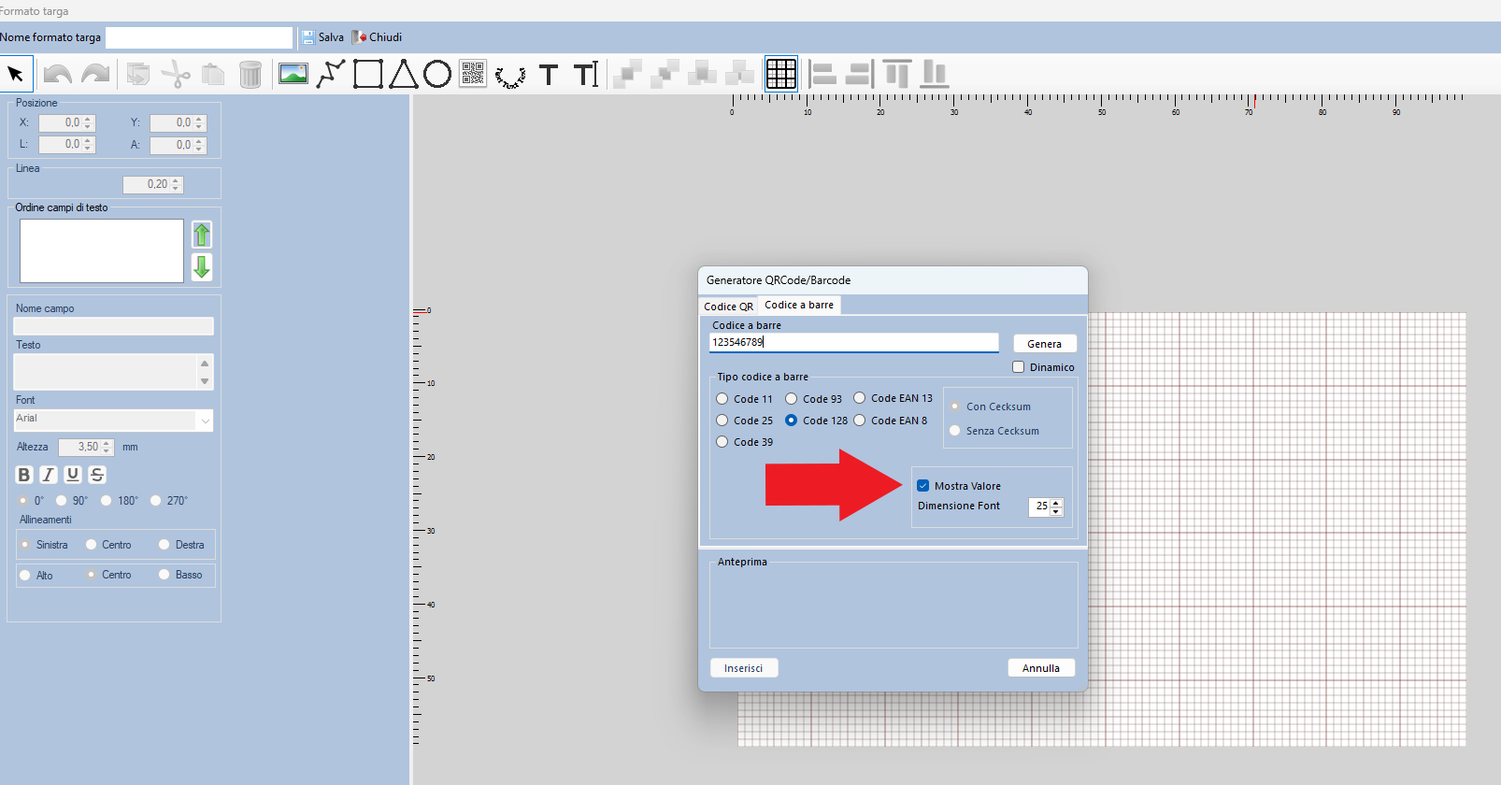Select the circle shape tool
The image size is (1501, 785).
[x=437, y=74]
